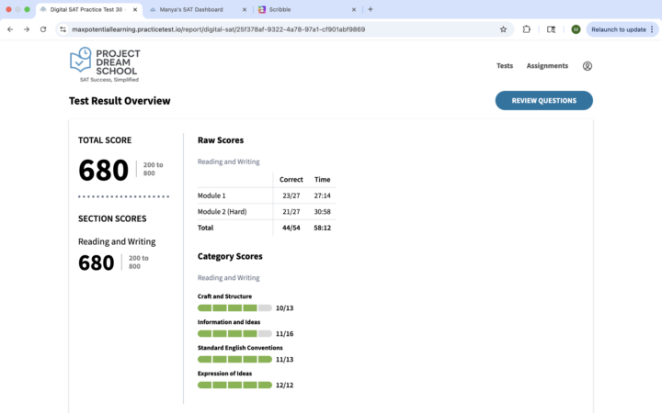This screenshot has height=413, width=662.
Task: View site information icon in address bar
Action: (x=63, y=29)
